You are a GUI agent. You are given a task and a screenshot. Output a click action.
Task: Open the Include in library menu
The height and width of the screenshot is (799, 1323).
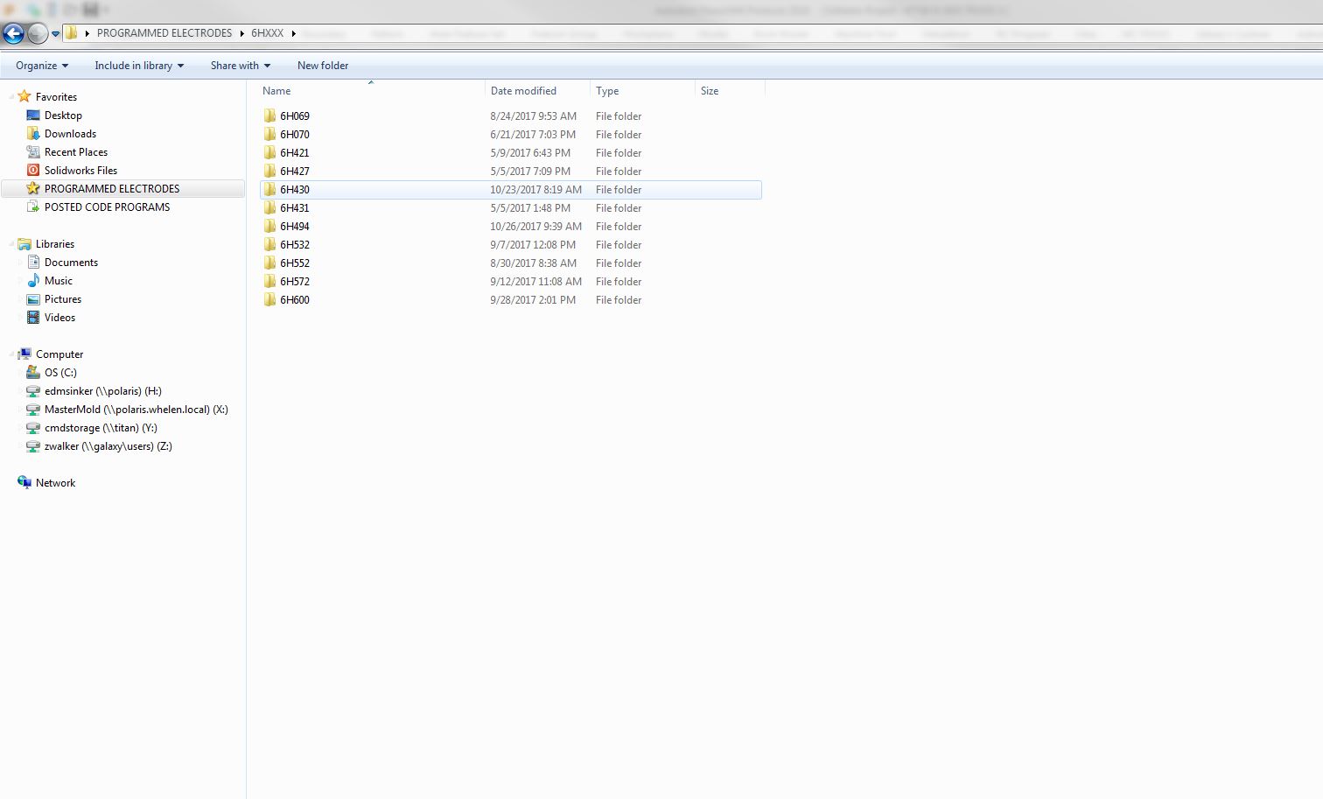tap(137, 65)
